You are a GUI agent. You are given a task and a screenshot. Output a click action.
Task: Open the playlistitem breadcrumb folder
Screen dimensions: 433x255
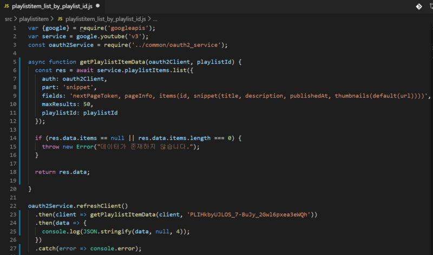point(34,19)
